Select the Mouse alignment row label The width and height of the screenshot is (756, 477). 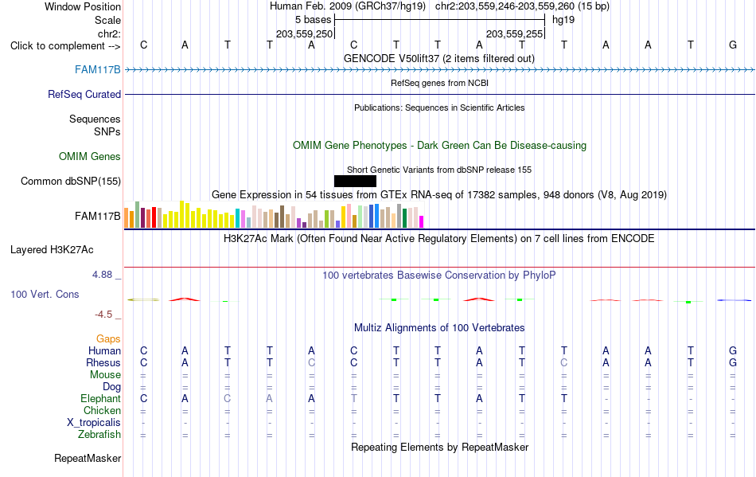105,375
